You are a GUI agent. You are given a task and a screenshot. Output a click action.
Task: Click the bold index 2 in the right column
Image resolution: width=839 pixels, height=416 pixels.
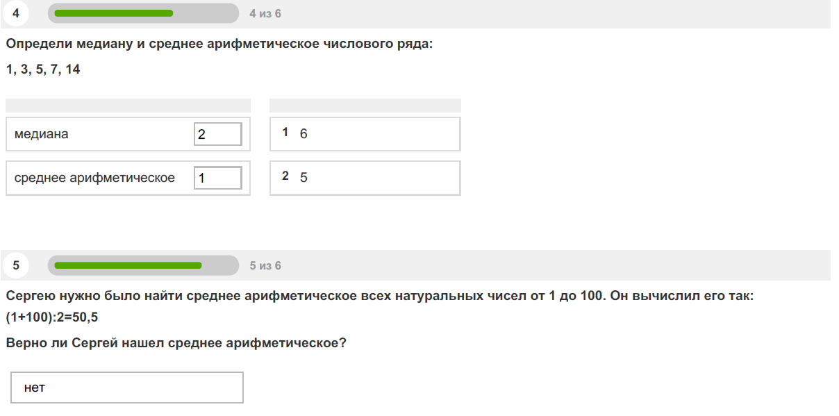pos(285,176)
